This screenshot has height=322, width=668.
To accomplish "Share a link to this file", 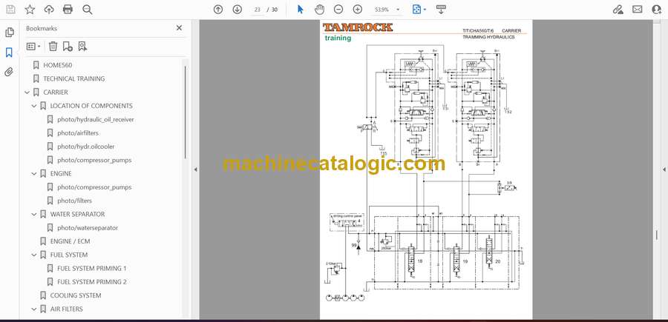I will [x=618, y=10].
